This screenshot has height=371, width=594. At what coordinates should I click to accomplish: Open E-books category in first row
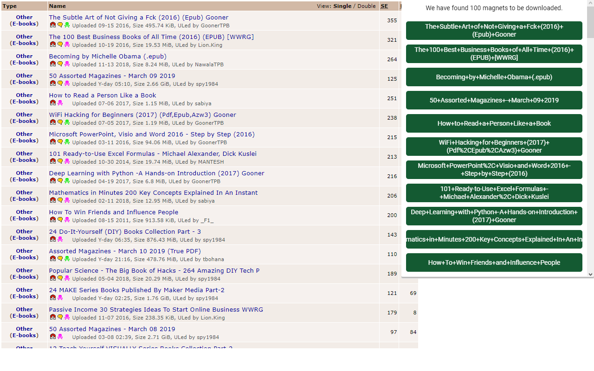[24, 24]
